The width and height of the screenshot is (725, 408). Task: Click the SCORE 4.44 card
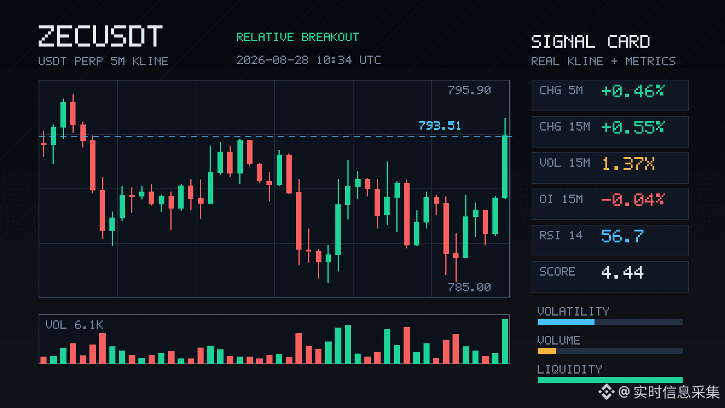point(610,277)
